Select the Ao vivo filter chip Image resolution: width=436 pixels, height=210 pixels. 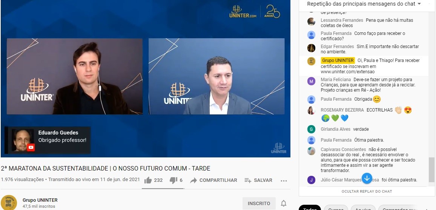point(363,208)
